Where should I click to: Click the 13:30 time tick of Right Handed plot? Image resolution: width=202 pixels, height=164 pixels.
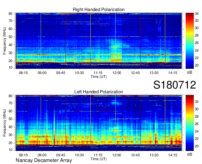point(154,73)
